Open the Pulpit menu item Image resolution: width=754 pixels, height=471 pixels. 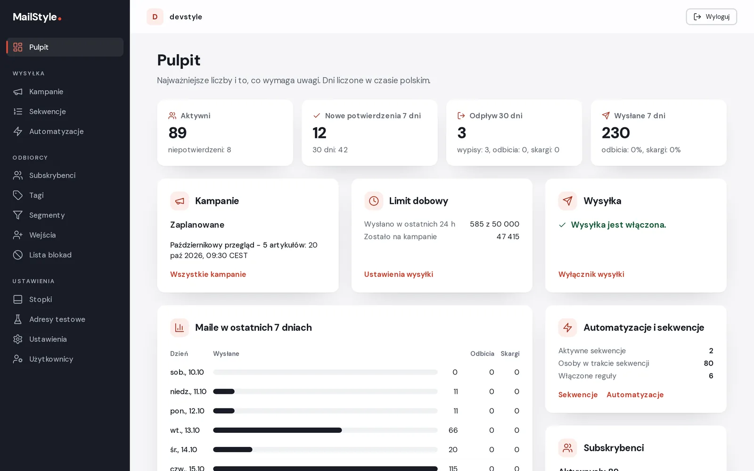coord(65,47)
